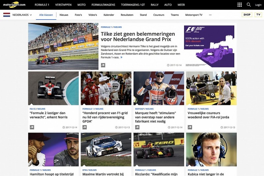Click MOTOGP category tag
This screenshot has height=176, width=264.
coord(140,109)
